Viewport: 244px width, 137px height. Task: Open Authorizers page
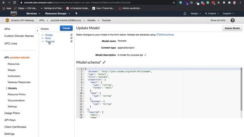[14, 76]
